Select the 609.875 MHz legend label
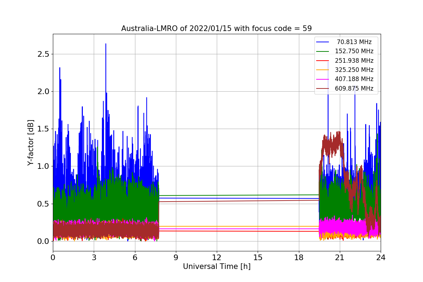 354,88
